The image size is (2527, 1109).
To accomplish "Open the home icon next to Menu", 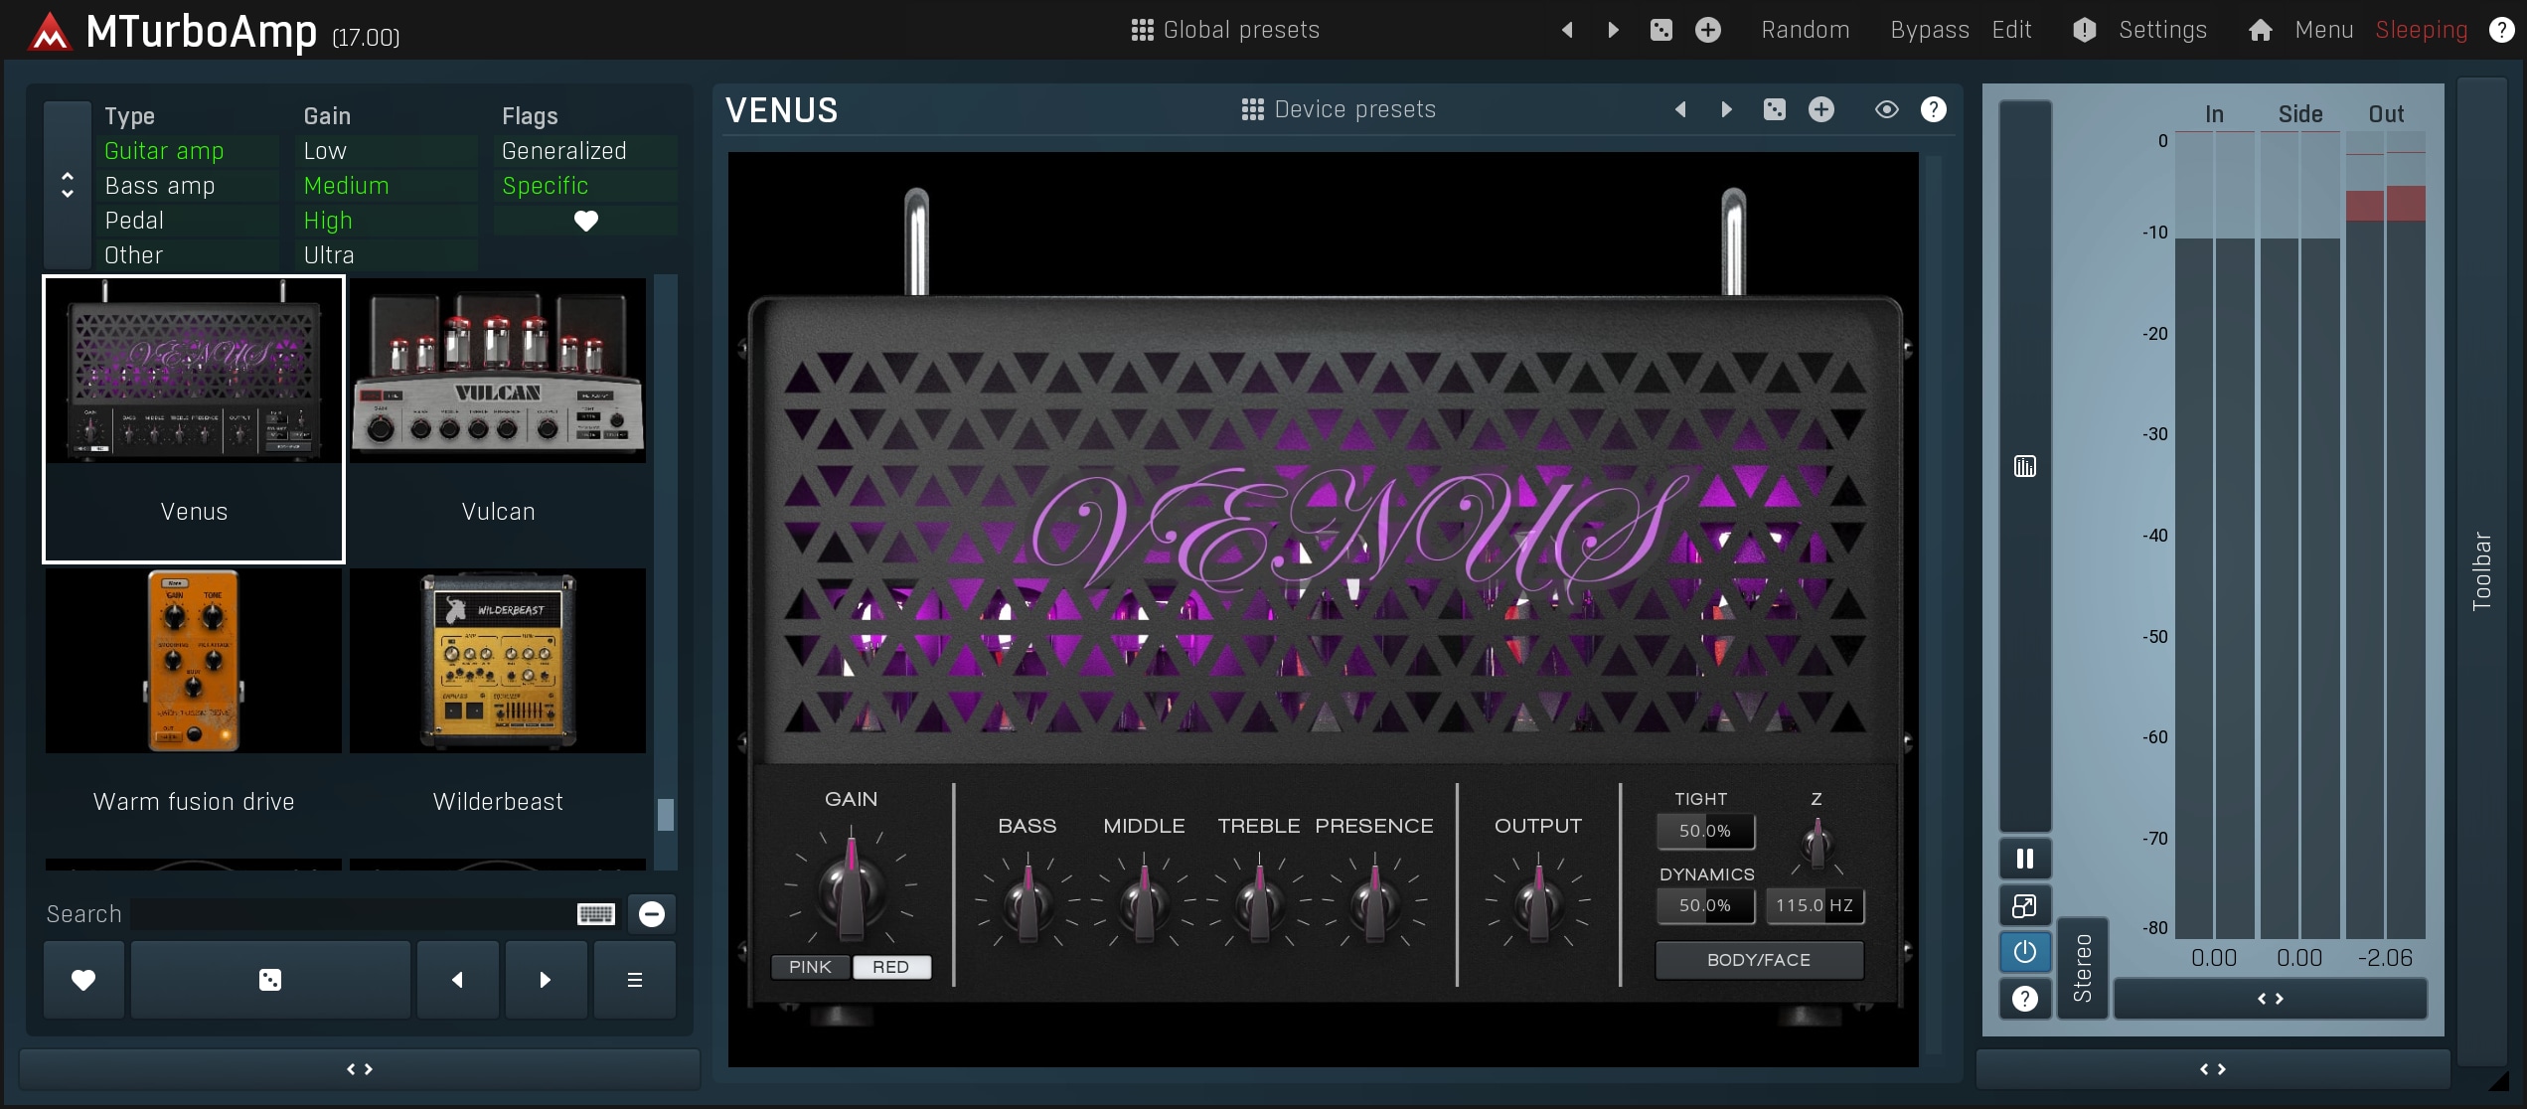I will tap(2260, 30).
